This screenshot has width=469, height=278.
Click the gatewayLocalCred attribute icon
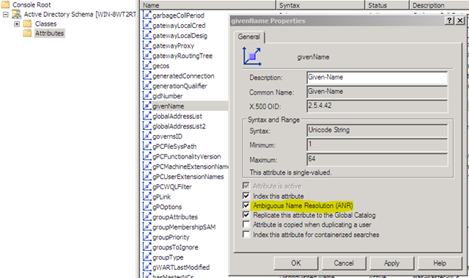pos(147,25)
